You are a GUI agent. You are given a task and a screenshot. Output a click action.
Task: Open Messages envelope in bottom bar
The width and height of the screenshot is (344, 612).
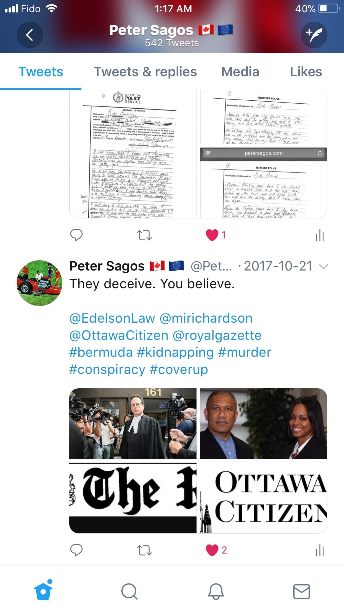[302, 591]
